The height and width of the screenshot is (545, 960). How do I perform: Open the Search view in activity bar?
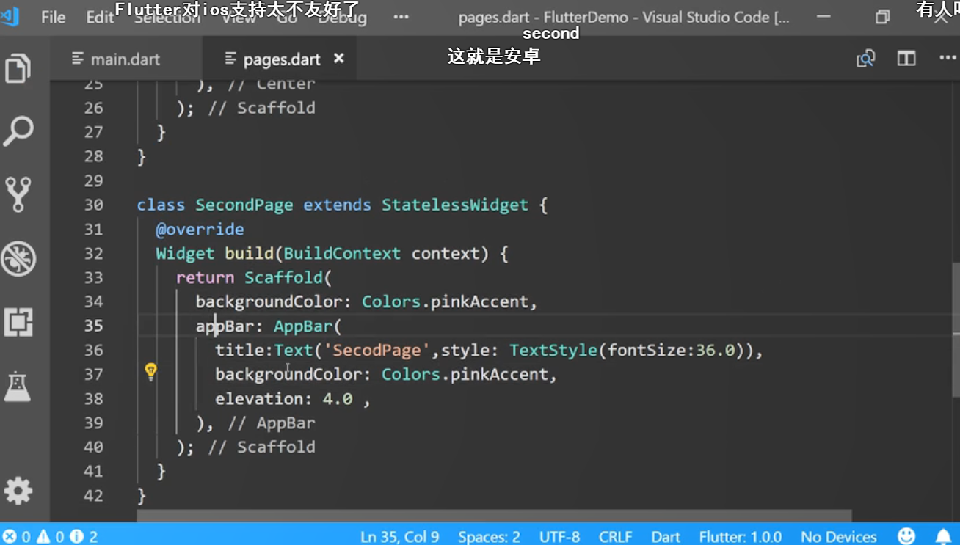tap(18, 131)
